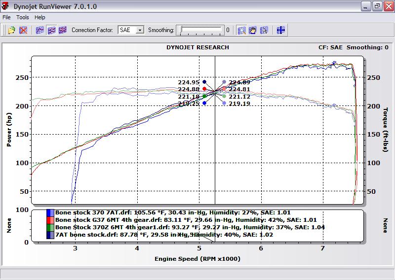395x280 pixels.
Task: Click the 224.95 cursor value label
Action: tap(189, 82)
